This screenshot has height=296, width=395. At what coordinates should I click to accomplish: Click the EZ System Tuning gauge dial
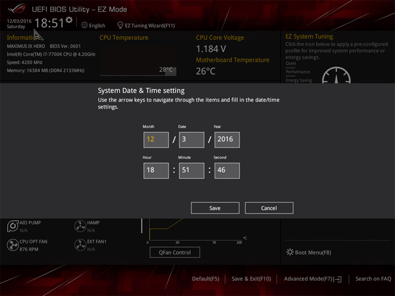point(336,75)
